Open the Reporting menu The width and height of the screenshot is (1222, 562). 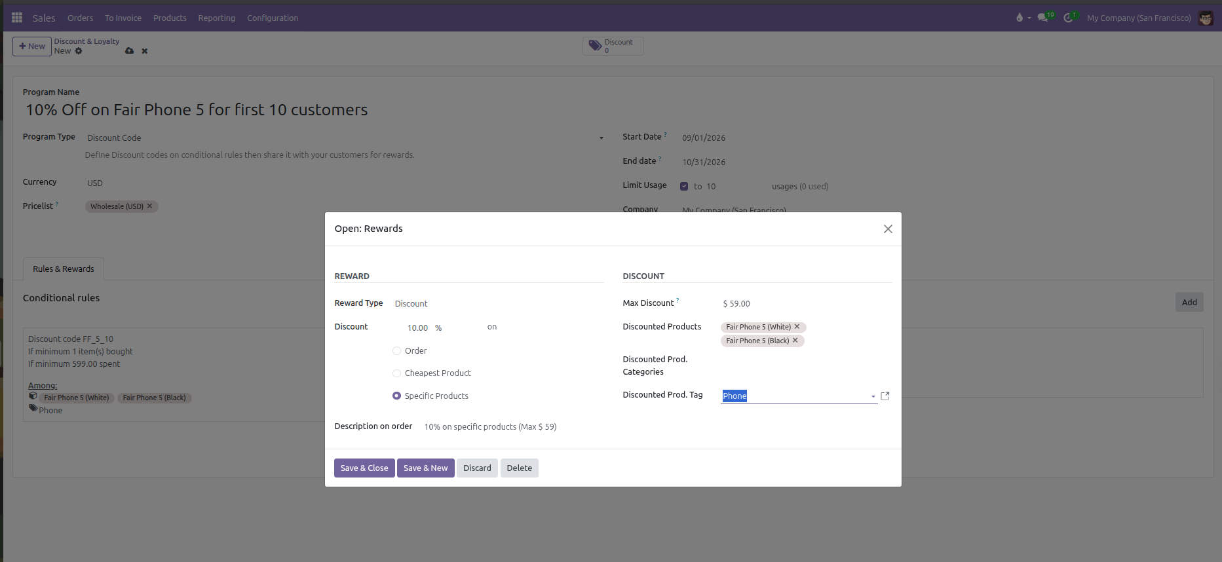(216, 18)
